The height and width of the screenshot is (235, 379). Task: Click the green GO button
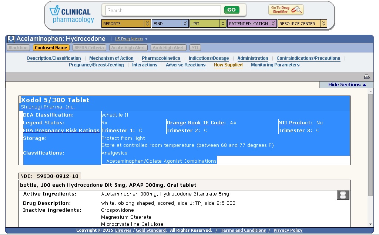tap(232, 10)
